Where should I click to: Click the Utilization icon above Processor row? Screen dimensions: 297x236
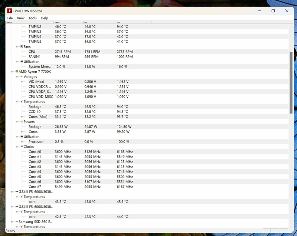tap(22, 137)
